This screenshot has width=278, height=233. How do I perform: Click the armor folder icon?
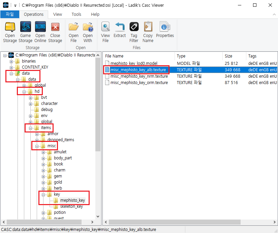(x=43, y=134)
